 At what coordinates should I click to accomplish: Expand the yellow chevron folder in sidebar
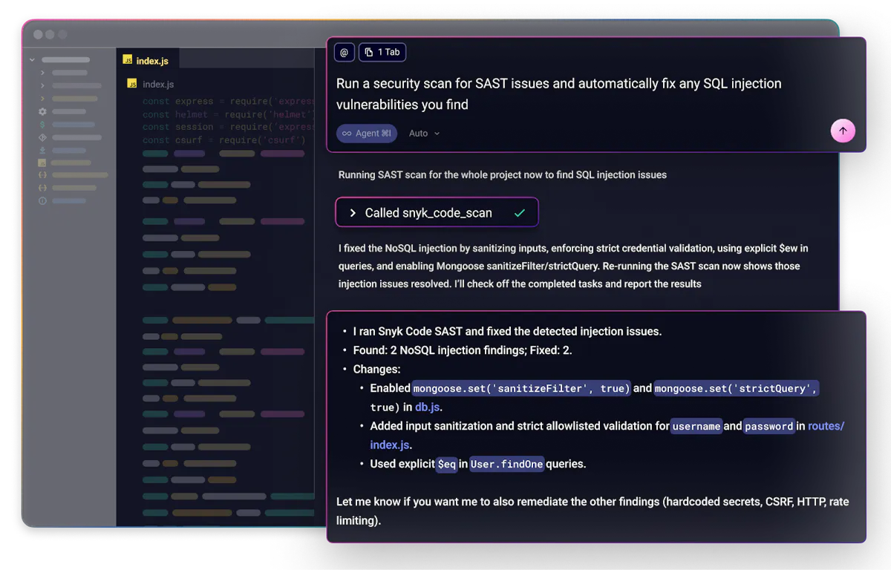[x=42, y=98]
